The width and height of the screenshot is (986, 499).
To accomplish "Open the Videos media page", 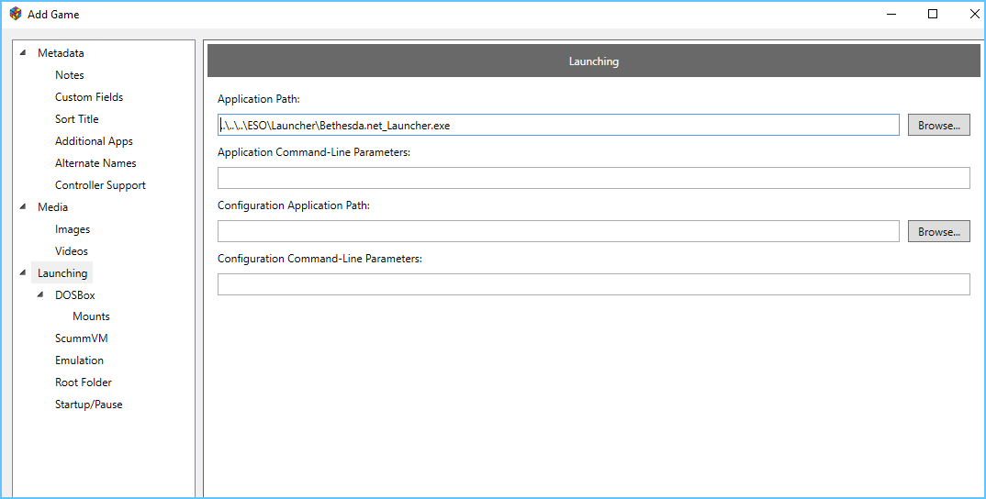I will [71, 250].
